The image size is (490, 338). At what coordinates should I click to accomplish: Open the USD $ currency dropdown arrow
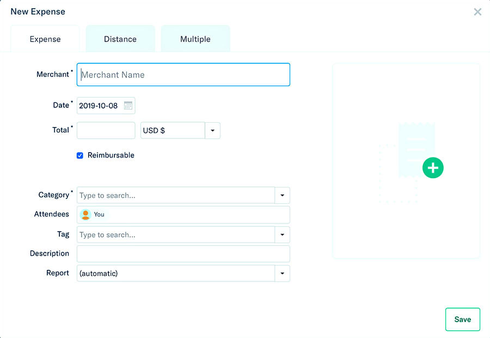[x=212, y=130]
